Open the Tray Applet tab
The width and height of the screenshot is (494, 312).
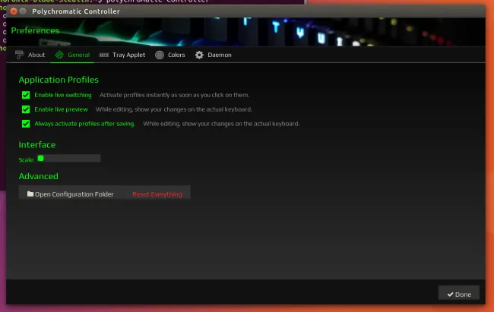tap(122, 55)
